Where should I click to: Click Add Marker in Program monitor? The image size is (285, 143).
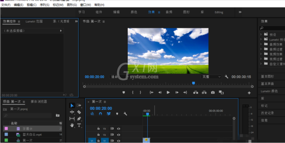[x=124, y=92]
